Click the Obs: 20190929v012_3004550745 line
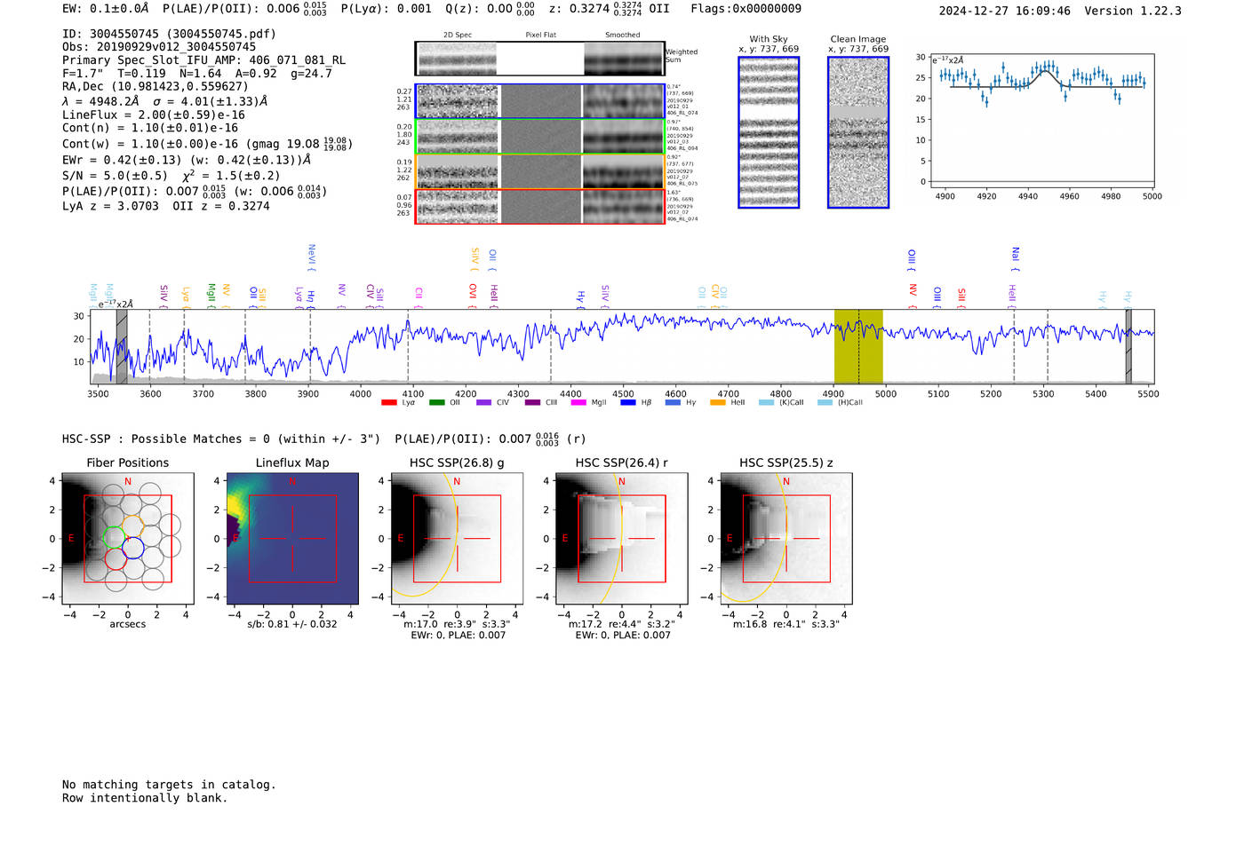 (159, 47)
